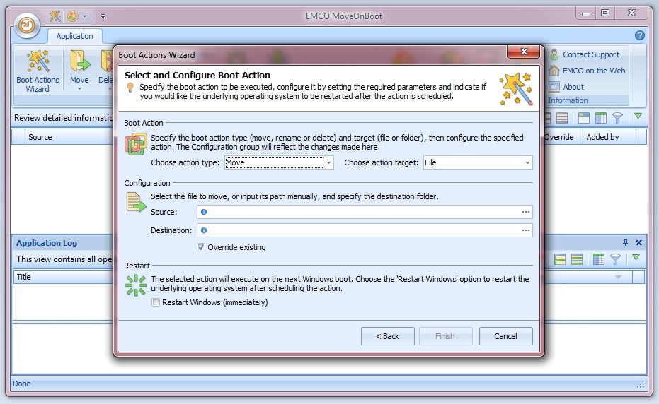Sort by the Source column header

[69, 137]
